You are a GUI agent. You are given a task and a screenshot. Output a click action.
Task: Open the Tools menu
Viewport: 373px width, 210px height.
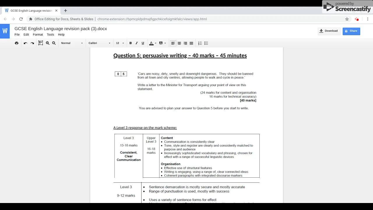(50, 34)
